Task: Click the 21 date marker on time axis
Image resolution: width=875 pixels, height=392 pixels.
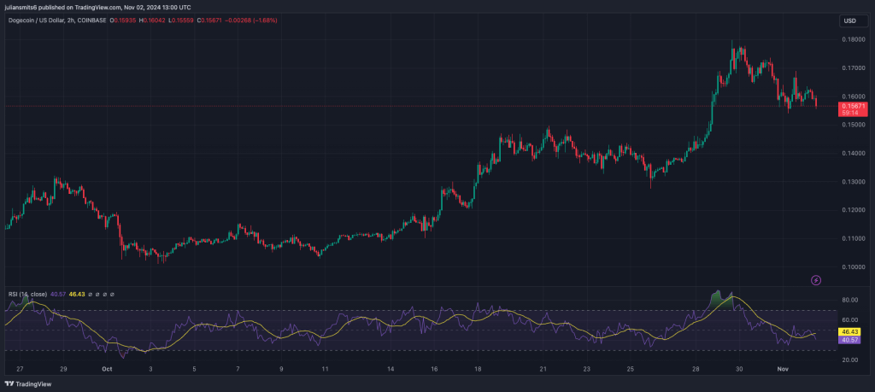Action: tap(543, 370)
